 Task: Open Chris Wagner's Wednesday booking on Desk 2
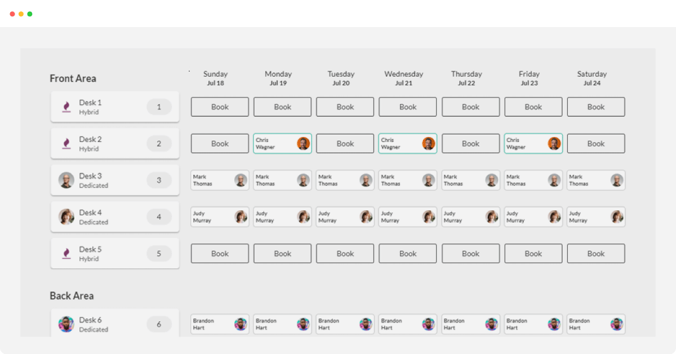click(x=400, y=144)
